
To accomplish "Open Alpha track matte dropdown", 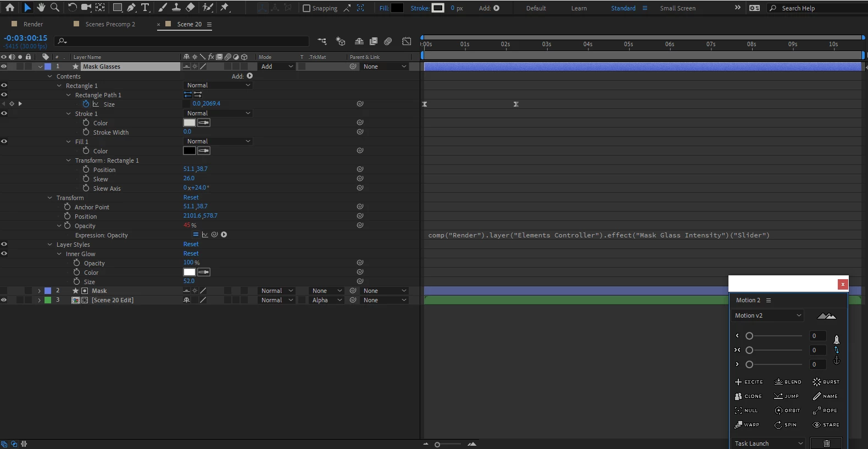I will pos(326,300).
